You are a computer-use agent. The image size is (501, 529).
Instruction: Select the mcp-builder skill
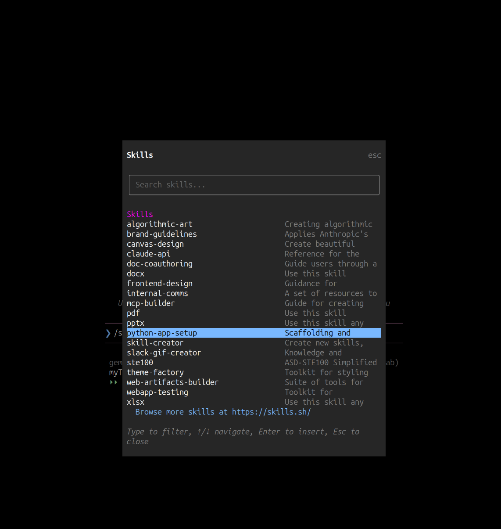click(254, 303)
